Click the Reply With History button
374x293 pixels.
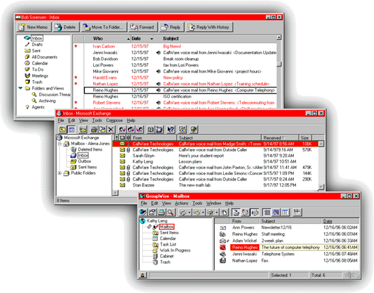209,27
